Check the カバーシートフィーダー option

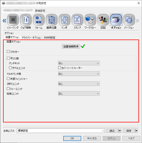pyautogui.click(x=59, y=68)
